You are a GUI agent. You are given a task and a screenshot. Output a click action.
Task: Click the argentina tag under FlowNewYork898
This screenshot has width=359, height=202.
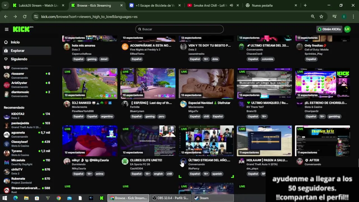tap(107, 116)
